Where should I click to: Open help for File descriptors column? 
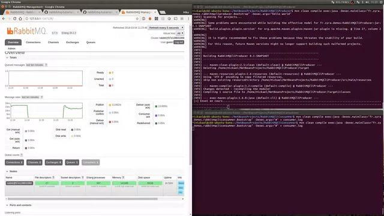click(x=53, y=178)
